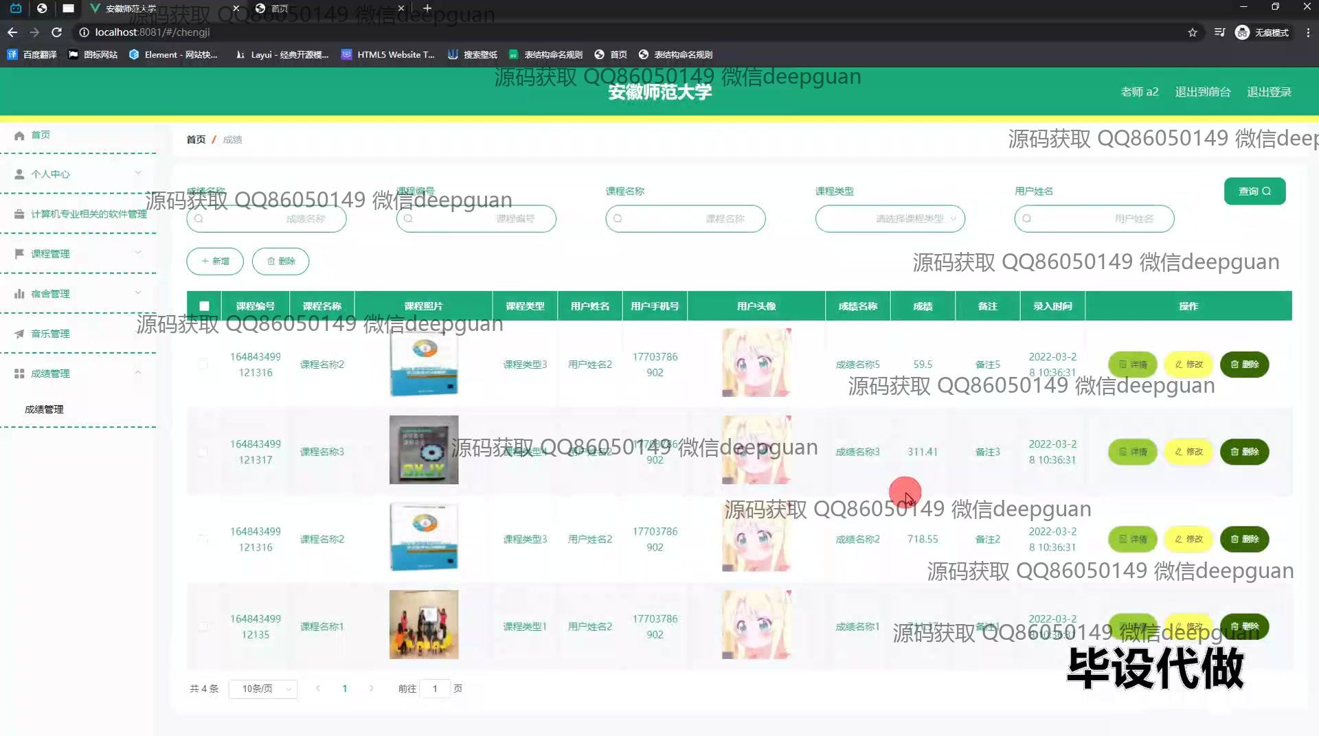Click the trash icon on the 删除 button
Image resolution: width=1319 pixels, height=736 pixels.
271,261
